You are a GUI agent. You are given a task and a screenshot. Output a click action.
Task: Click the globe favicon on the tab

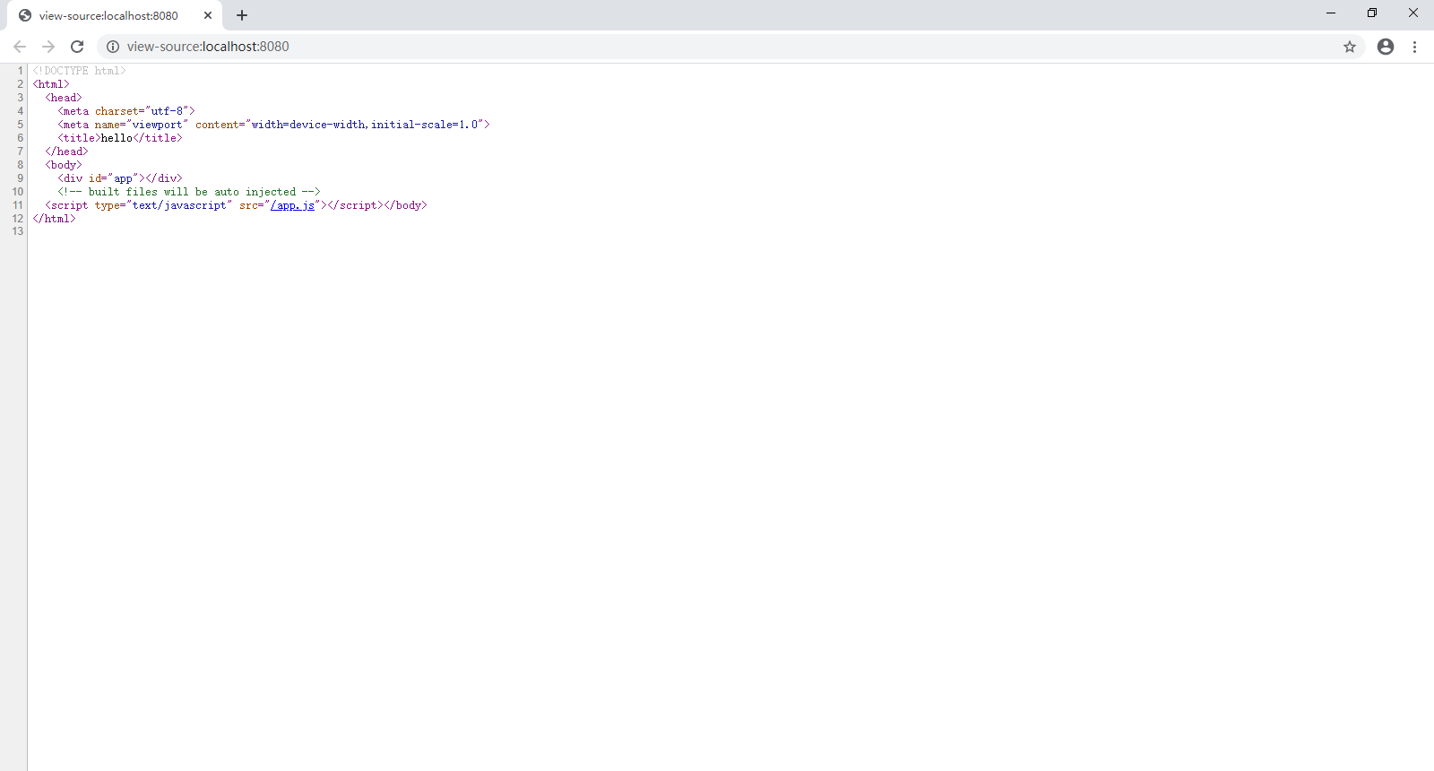[25, 15]
